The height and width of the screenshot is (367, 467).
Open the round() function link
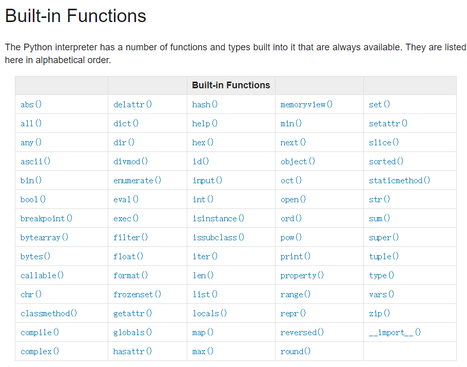click(295, 352)
